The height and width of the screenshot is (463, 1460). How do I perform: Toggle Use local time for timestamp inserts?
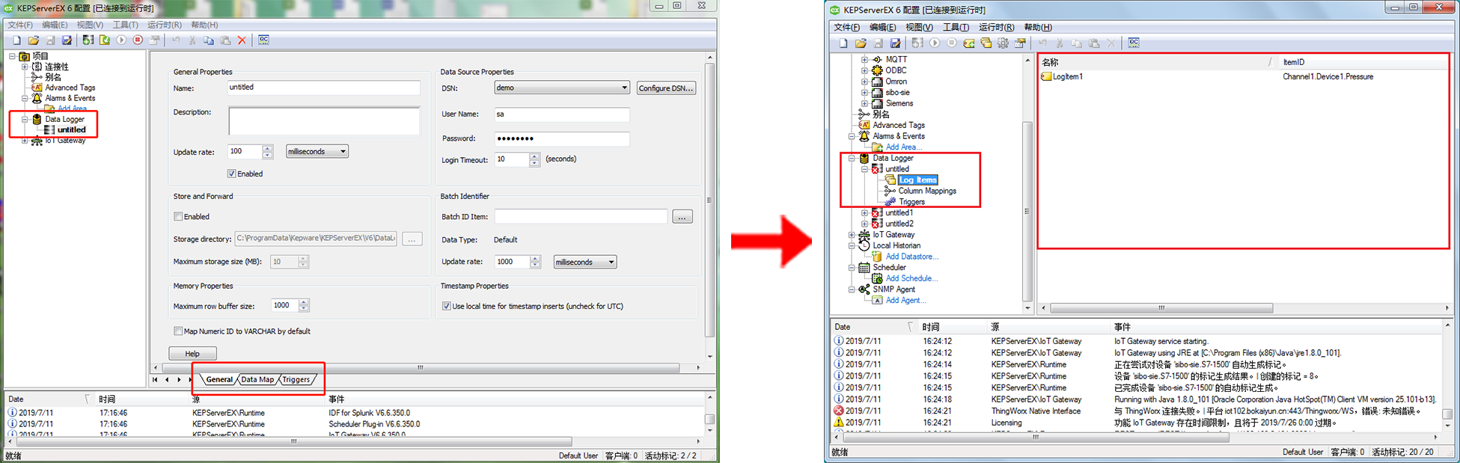point(447,306)
